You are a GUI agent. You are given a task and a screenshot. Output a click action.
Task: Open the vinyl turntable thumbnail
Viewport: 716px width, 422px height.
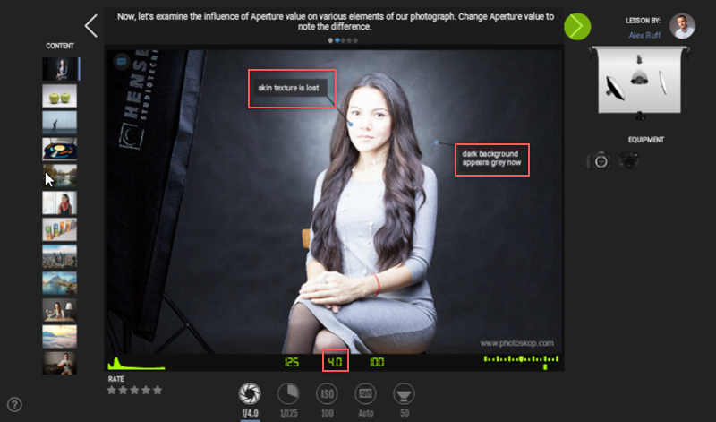point(60,149)
